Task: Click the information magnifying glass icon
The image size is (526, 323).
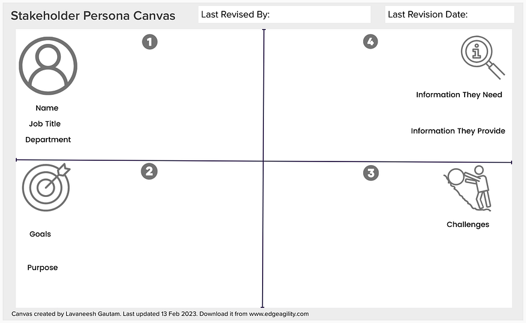Action: (482, 56)
